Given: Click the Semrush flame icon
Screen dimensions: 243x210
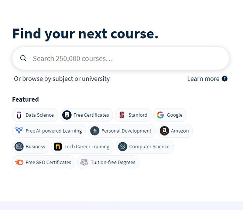Looking at the screenshot, I should tap(19, 162).
